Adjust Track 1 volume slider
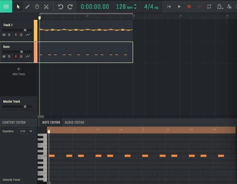The height and width of the screenshot is (184, 237). [25, 30]
